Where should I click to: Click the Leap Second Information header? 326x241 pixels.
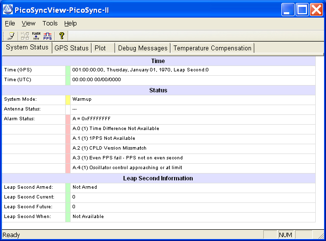(x=158, y=178)
